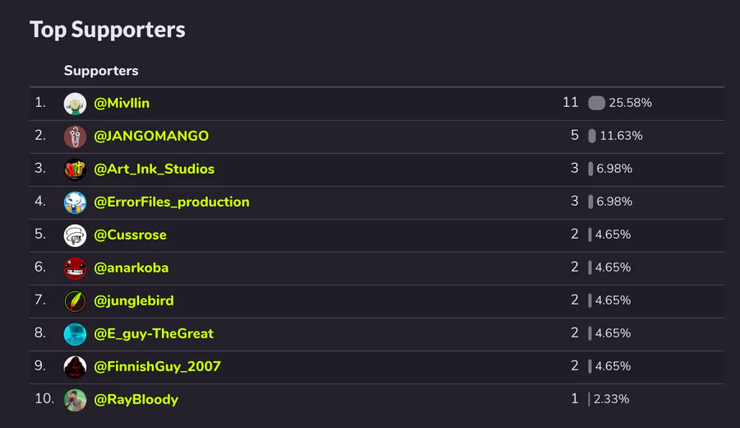
Task: Click JANGOMANGO's avatar icon
Action: click(75, 136)
